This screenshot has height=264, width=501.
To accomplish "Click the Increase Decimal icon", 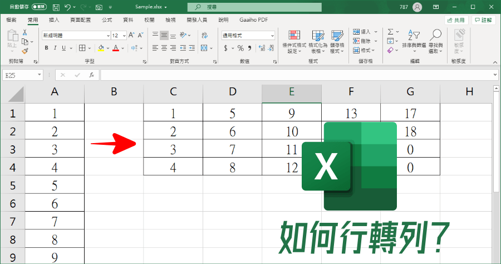I will click(262, 48).
